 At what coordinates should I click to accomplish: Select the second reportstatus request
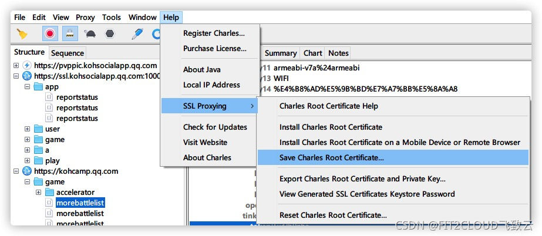click(77, 108)
